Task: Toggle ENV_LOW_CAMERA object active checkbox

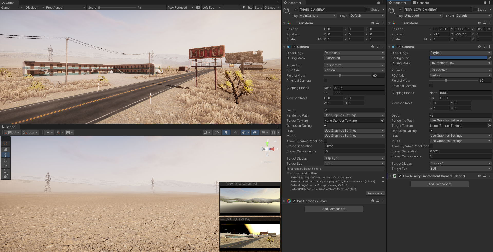Action: [x=401, y=9]
